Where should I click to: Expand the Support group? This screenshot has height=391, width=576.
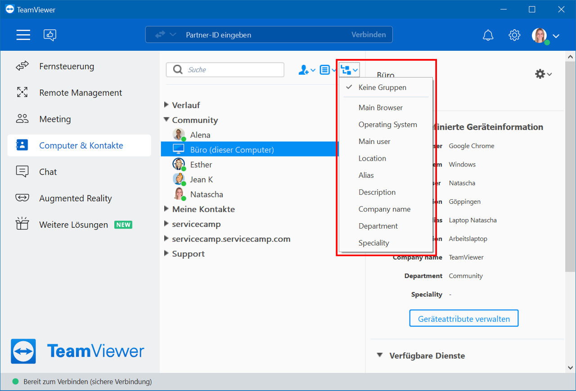pos(166,253)
